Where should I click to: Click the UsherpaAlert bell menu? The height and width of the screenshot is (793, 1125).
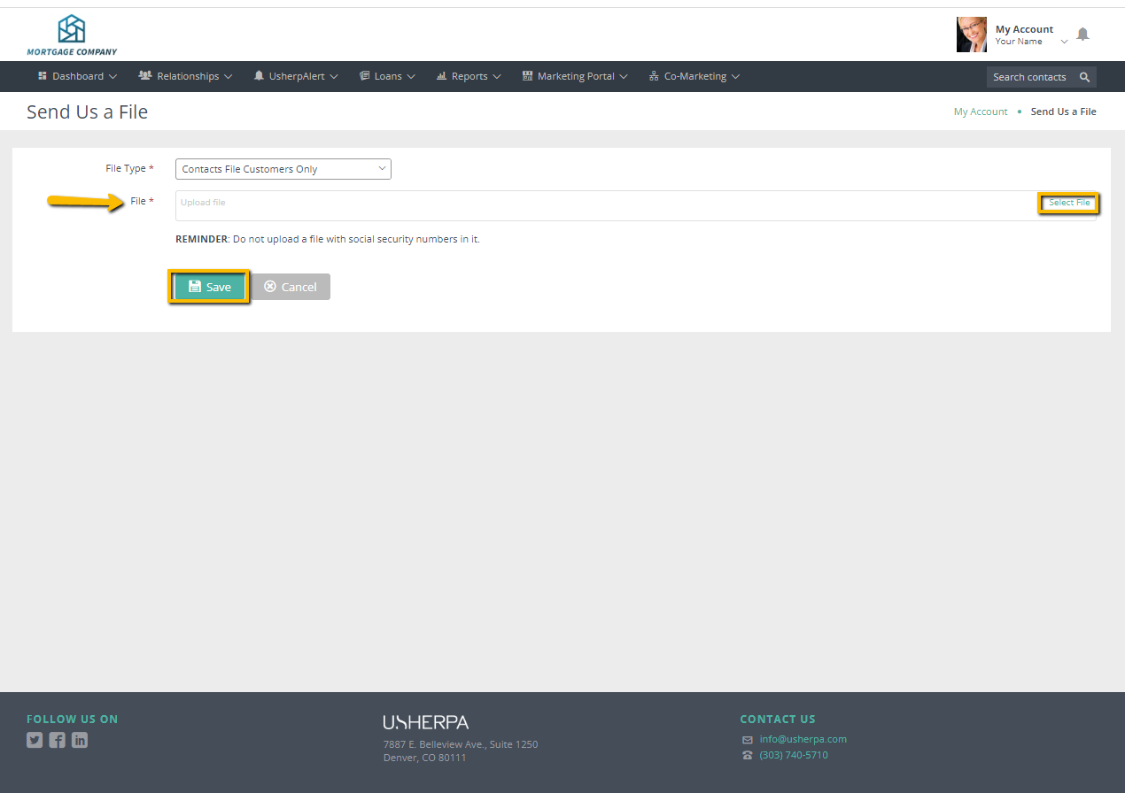pos(296,76)
